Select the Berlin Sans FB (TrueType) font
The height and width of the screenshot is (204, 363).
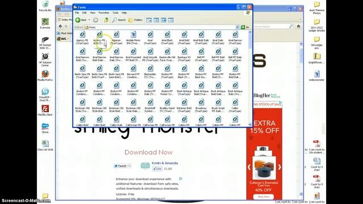[x=82, y=72]
